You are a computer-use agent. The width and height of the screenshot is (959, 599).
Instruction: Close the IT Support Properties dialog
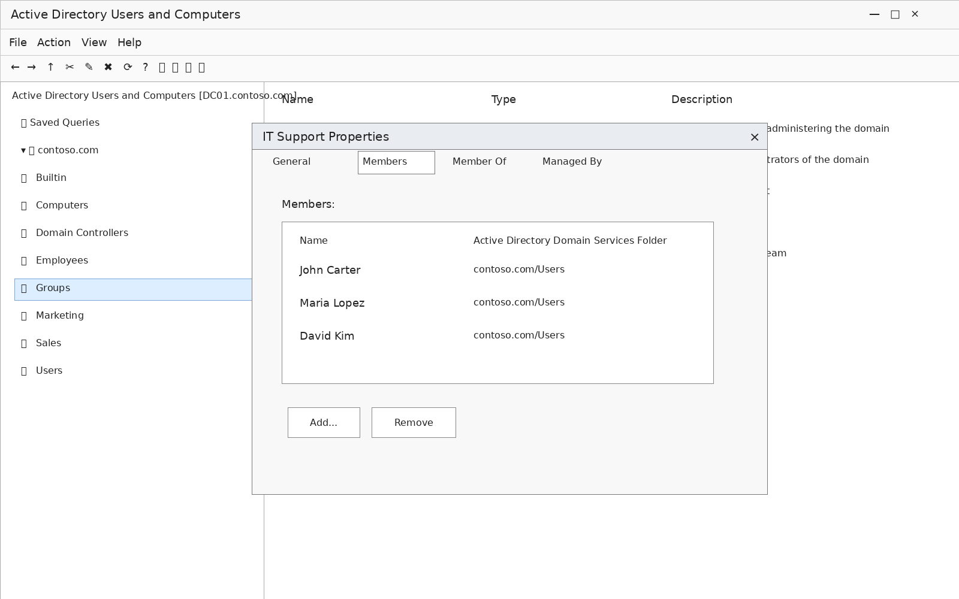755,137
